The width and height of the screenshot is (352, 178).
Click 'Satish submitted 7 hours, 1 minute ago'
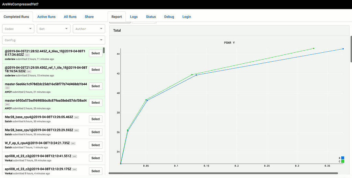[26, 147]
